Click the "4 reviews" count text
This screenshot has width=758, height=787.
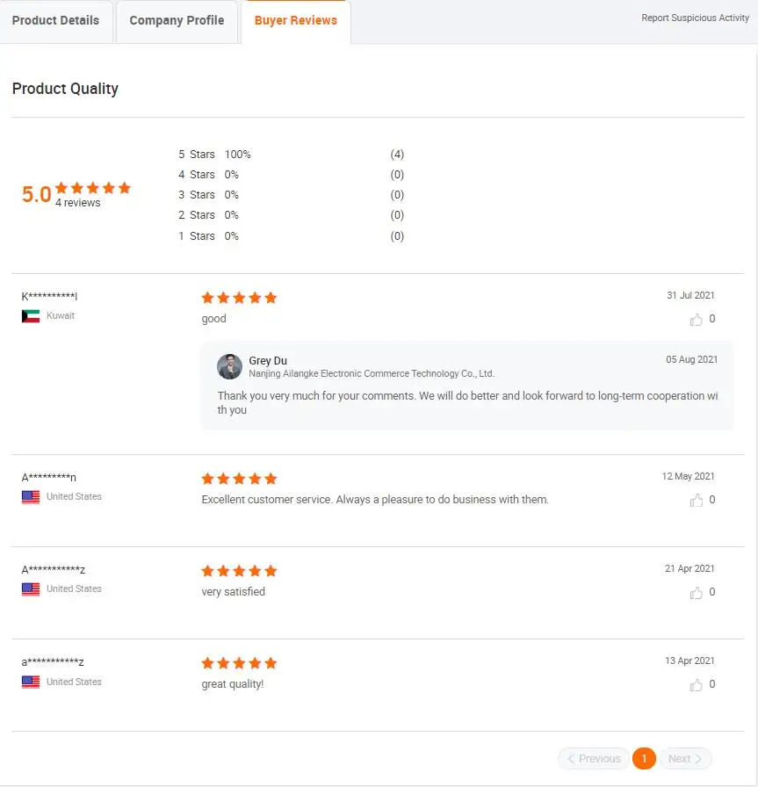tap(78, 203)
